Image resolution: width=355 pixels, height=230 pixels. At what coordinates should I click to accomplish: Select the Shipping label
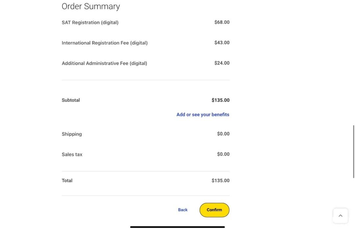pos(72,134)
